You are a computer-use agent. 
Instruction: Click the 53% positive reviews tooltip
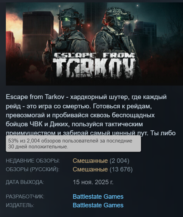click(x=73, y=144)
